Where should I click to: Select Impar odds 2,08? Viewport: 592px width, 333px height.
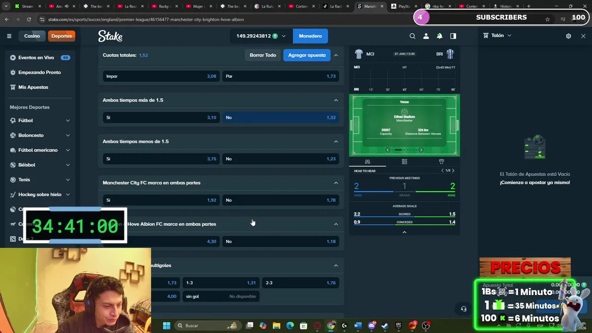pyautogui.click(x=161, y=76)
